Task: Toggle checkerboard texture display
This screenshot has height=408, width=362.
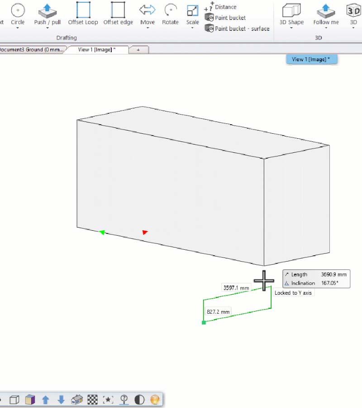Action: click(x=92, y=399)
